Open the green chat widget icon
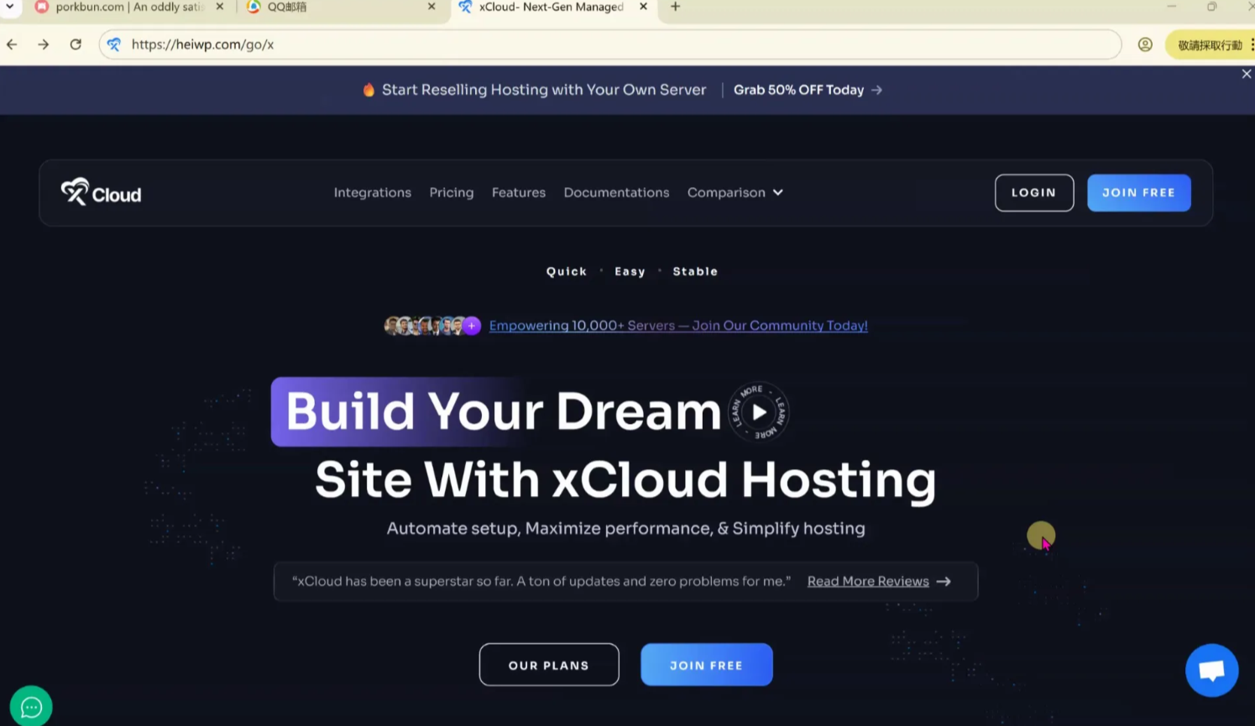 (31, 707)
